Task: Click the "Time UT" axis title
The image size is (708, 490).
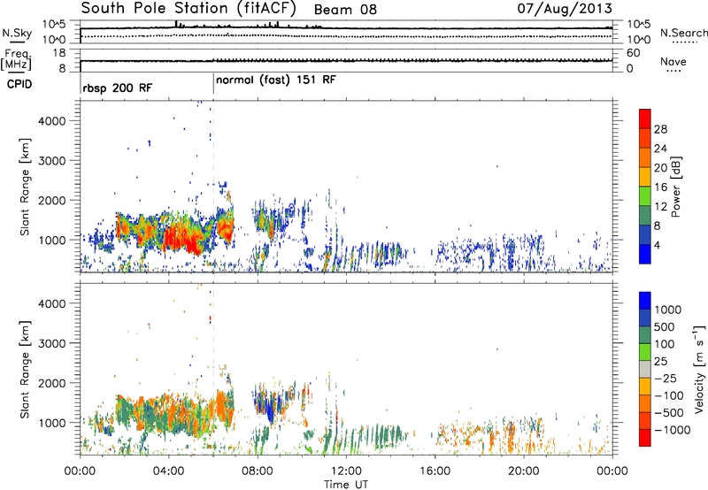Action: pos(346,485)
